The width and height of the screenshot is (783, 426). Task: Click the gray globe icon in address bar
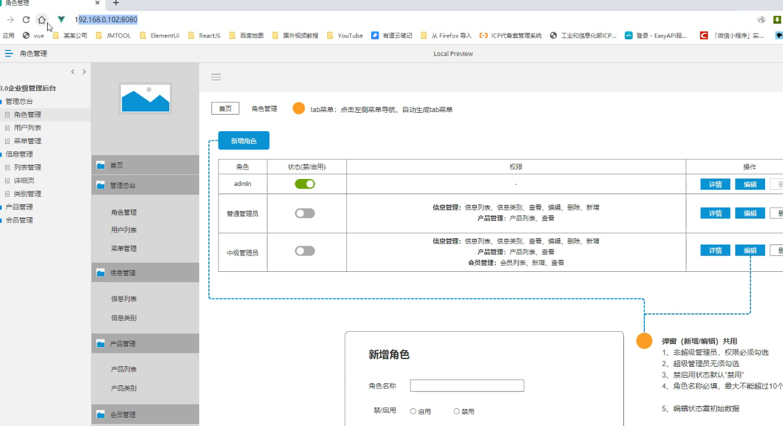click(761, 20)
